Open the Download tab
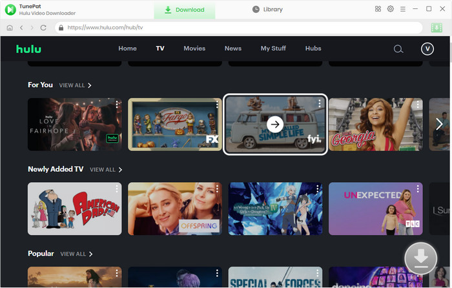The height and width of the screenshot is (288, 452). pyautogui.click(x=185, y=10)
